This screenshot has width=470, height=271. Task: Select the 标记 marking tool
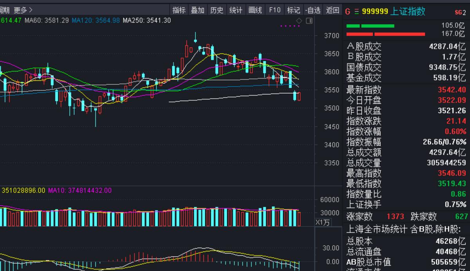293,10
